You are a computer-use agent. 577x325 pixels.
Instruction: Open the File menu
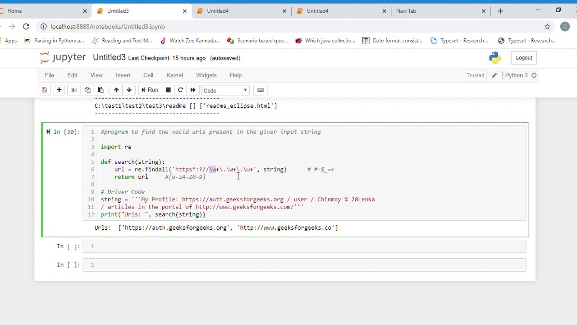click(x=50, y=75)
